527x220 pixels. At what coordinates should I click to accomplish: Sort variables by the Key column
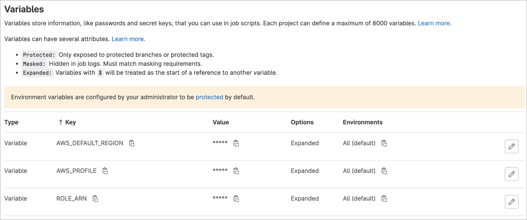tap(67, 122)
